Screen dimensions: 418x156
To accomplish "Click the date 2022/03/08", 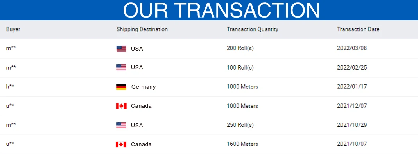I will point(352,49).
